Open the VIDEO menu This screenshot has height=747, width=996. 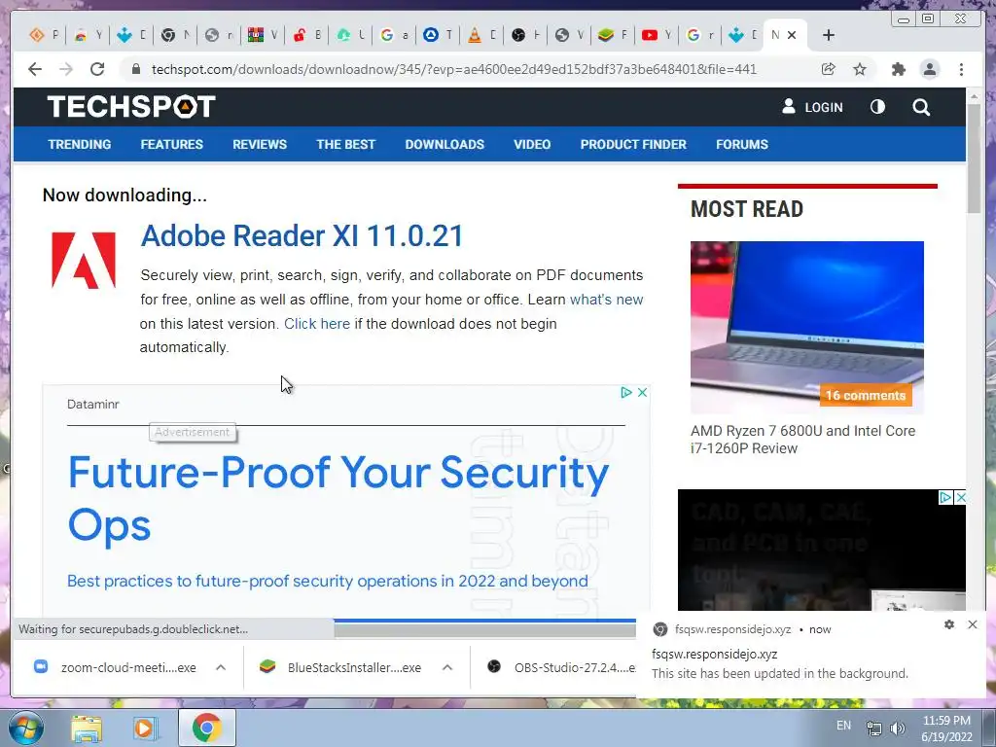coord(532,144)
